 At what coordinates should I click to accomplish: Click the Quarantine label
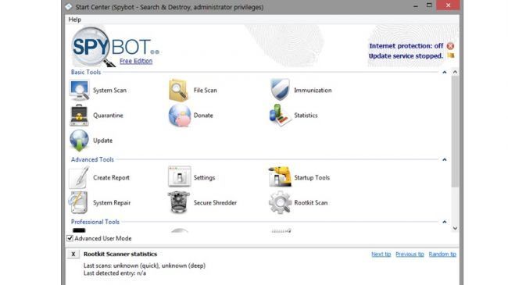tap(108, 116)
